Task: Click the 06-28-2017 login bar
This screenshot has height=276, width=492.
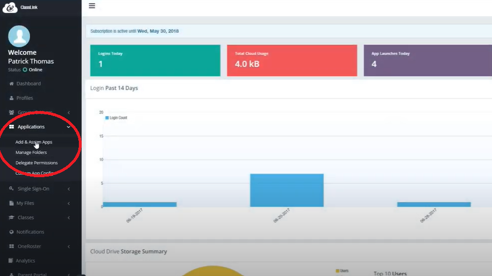Action: point(434,204)
